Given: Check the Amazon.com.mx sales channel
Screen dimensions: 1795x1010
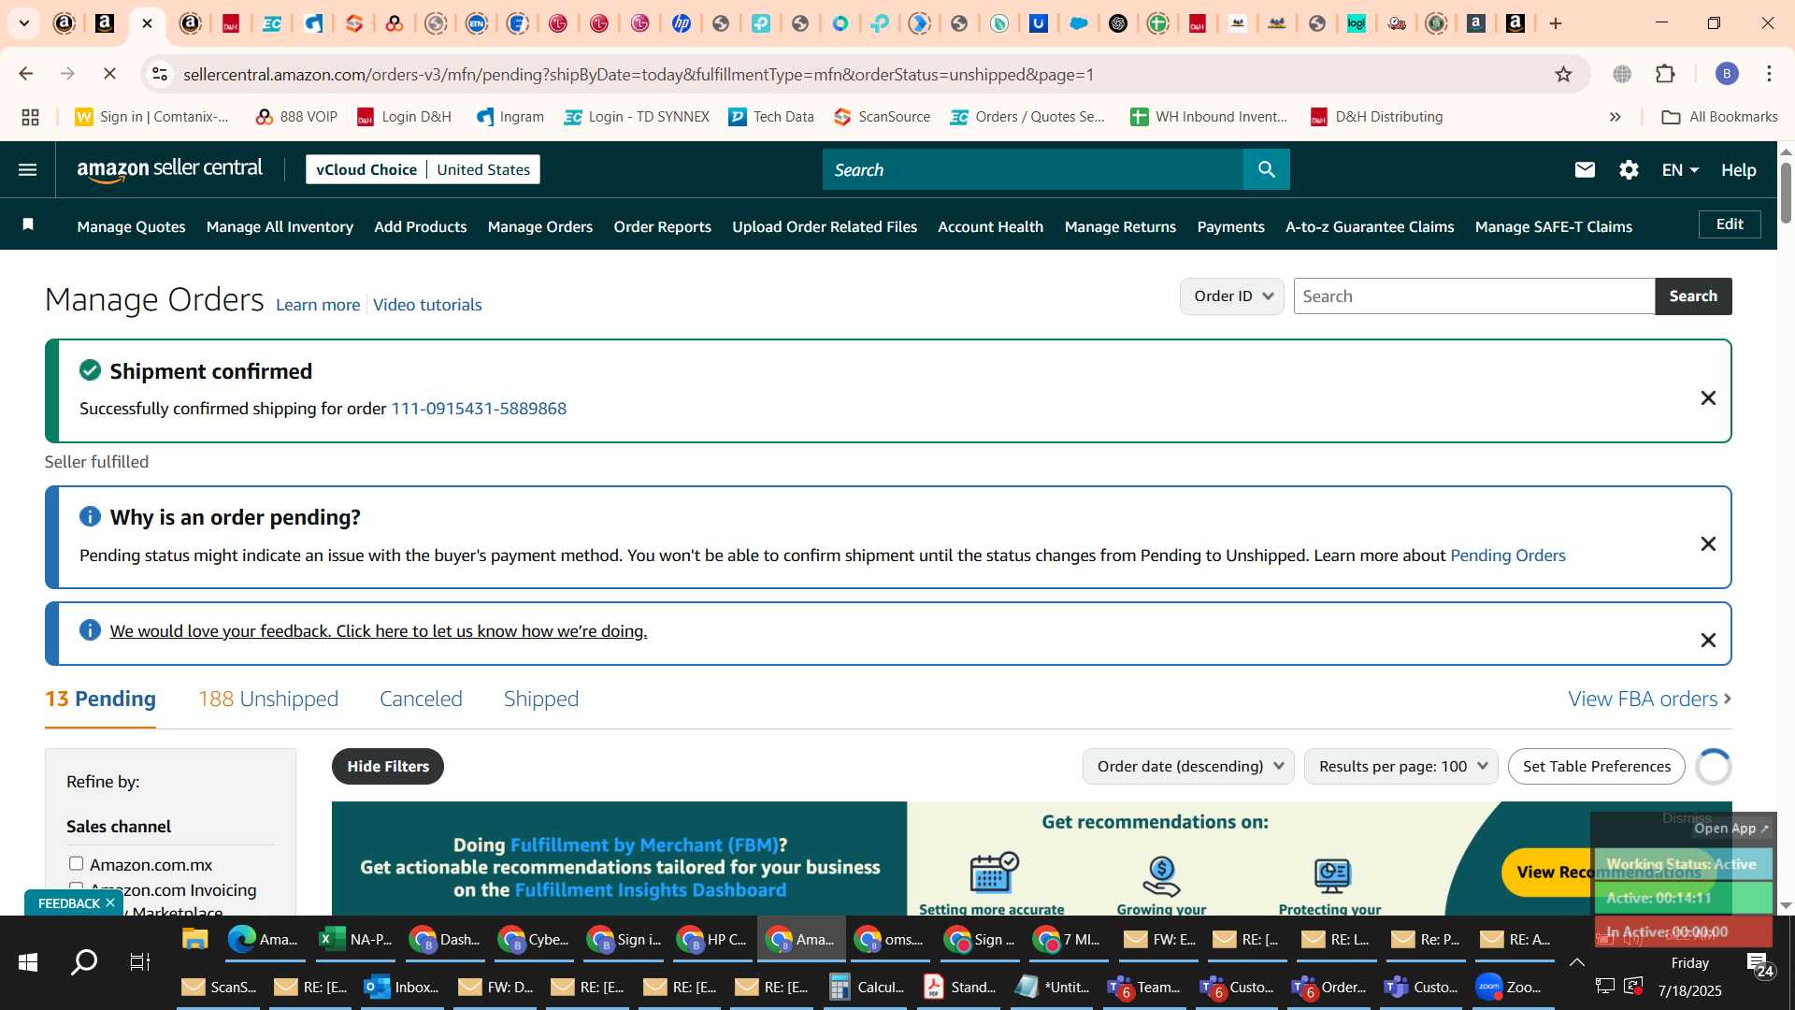Looking at the screenshot, I should pyautogui.click(x=76, y=863).
